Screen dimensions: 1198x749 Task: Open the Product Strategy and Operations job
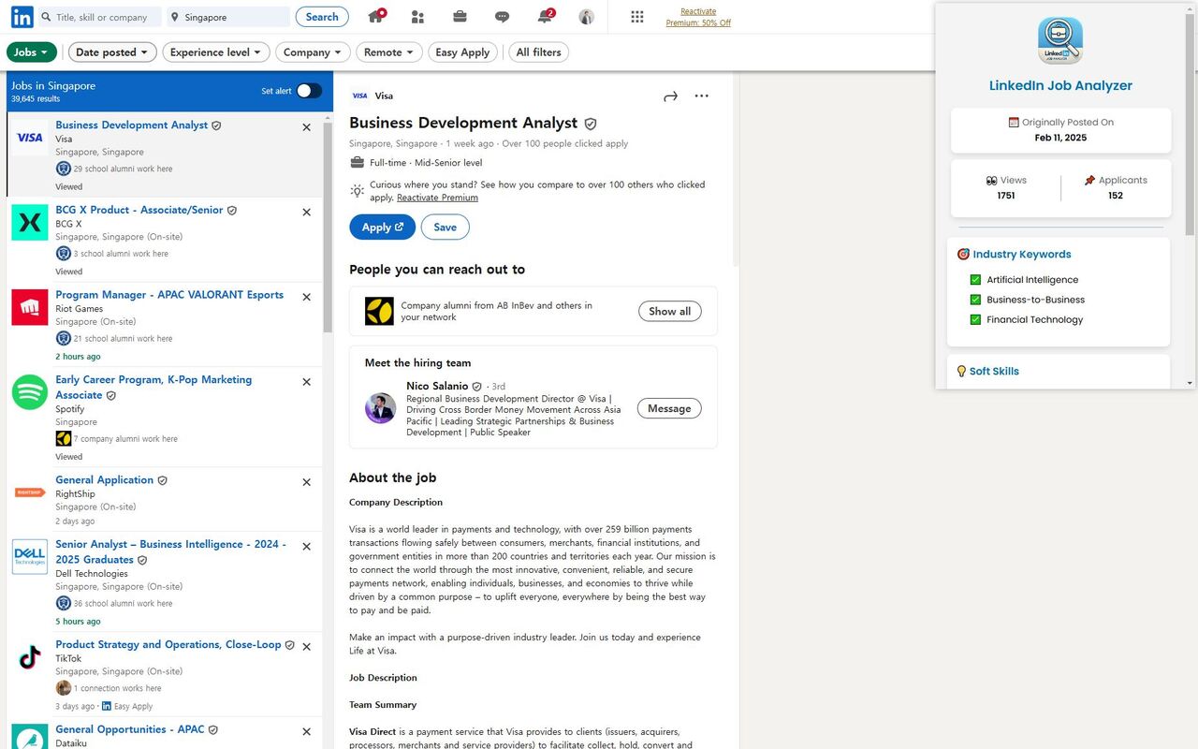coord(168,644)
